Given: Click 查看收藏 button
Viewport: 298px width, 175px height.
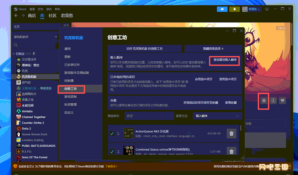Looking at the screenshot, I should click(231, 103).
